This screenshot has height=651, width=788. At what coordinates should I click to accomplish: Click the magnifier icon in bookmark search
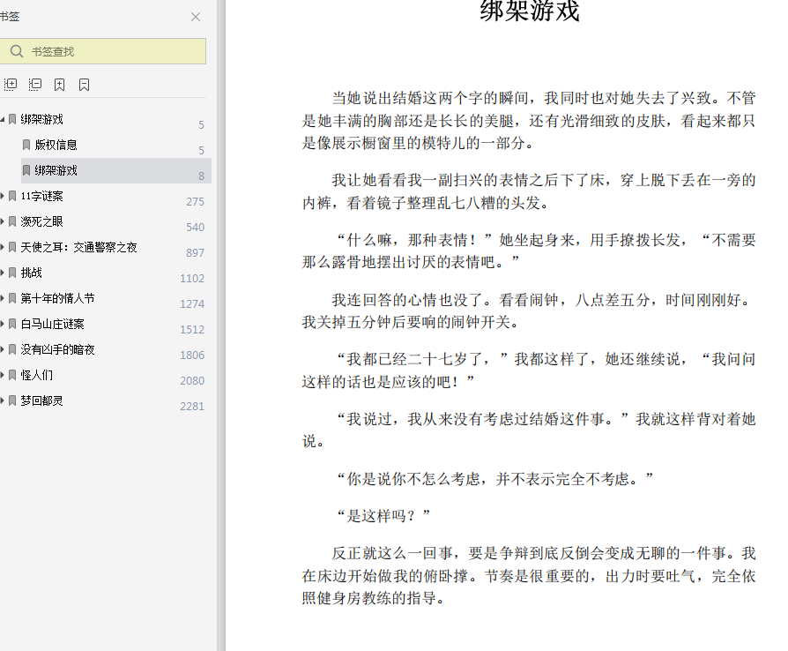tap(17, 51)
